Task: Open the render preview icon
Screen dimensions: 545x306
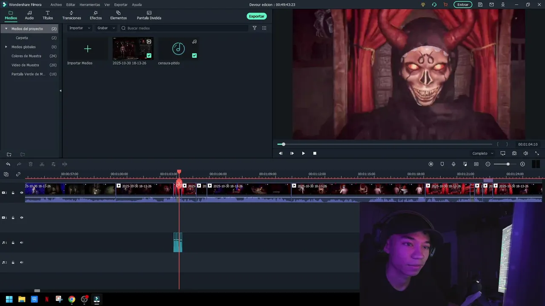Action: (431, 164)
